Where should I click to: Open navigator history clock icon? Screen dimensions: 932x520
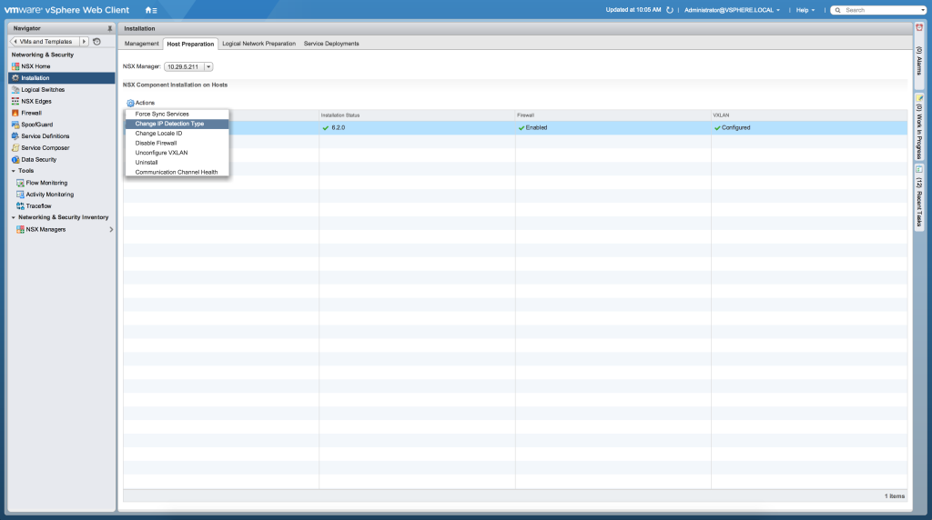(x=96, y=42)
